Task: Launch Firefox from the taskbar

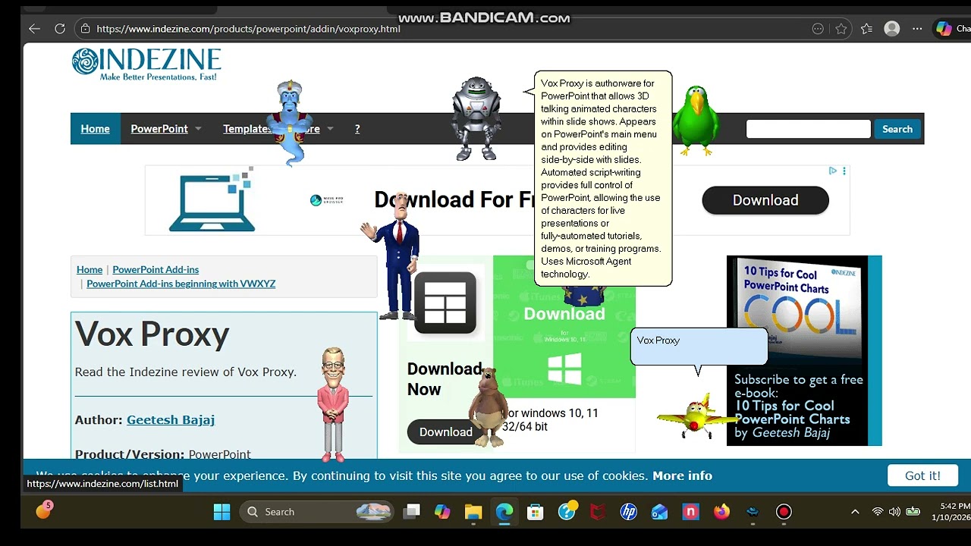Action: (721, 512)
